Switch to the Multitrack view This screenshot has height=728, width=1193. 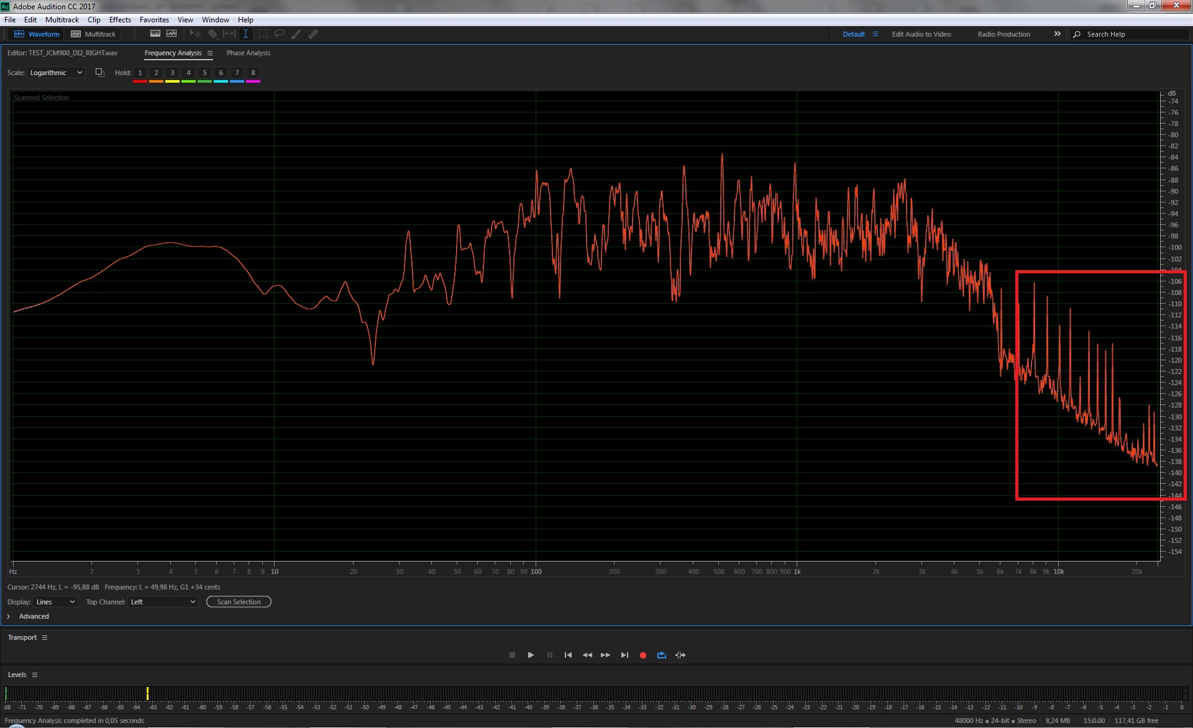tap(94, 34)
